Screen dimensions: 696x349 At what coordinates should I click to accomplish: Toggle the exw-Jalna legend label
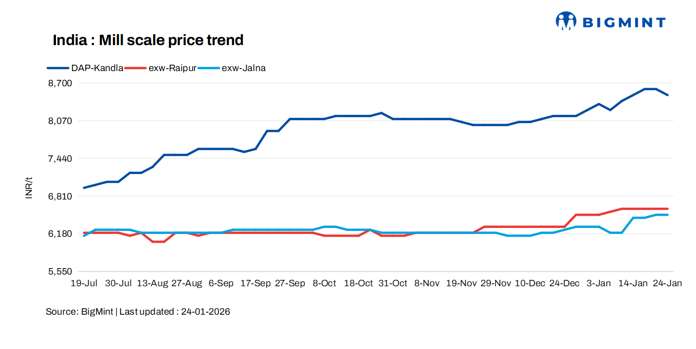244,68
